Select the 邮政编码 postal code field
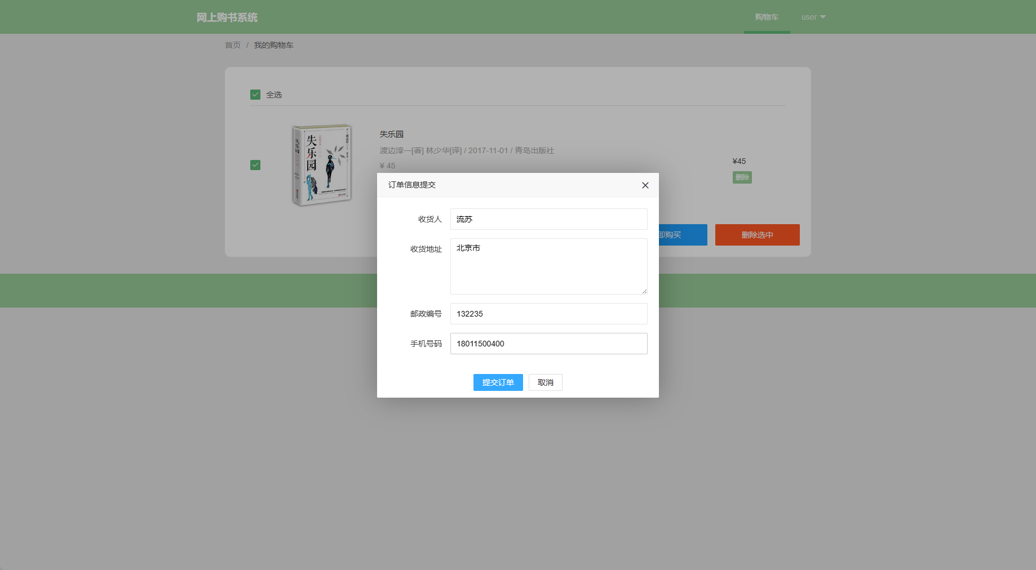This screenshot has height=570, width=1036. pos(548,314)
